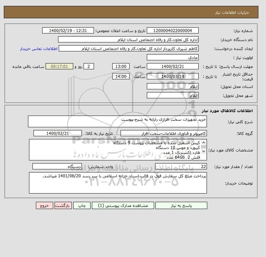Select request creator field کاظم شیری
266x257 pixels.
coord(129,48)
